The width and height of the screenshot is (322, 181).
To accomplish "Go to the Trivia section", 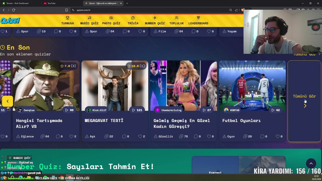I will [133, 21].
